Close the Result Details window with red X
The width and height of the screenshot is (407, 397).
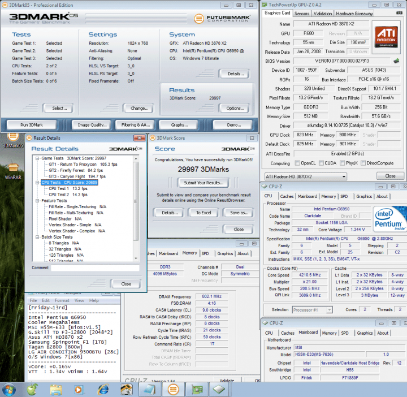tap(140, 138)
